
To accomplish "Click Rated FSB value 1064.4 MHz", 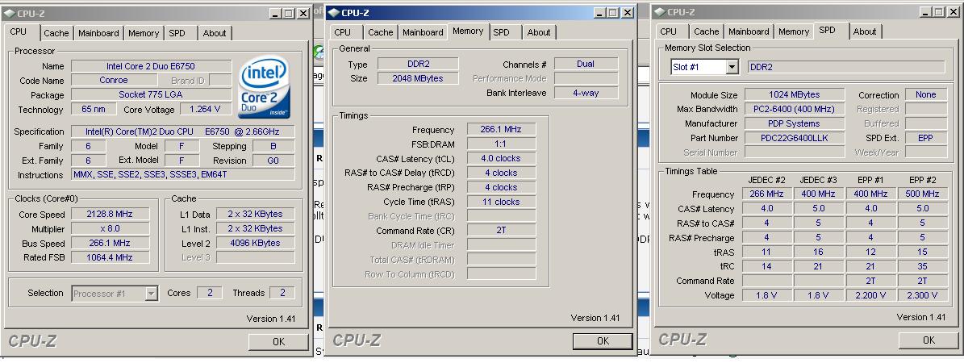I will (x=110, y=257).
